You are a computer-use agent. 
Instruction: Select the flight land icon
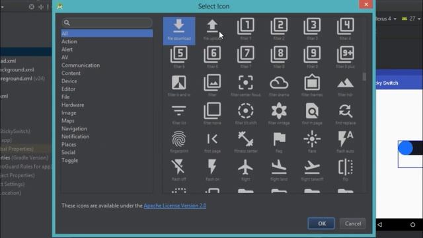click(x=279, y=167)
